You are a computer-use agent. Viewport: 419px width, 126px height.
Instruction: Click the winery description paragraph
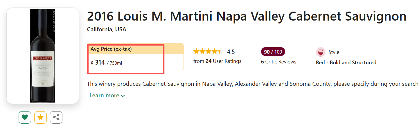(253, 84)
